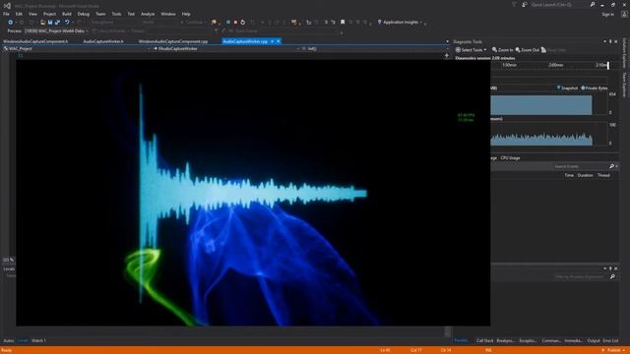
Task: Click the bookmark icon in toolbar
Action: click(x=343, y=22)
